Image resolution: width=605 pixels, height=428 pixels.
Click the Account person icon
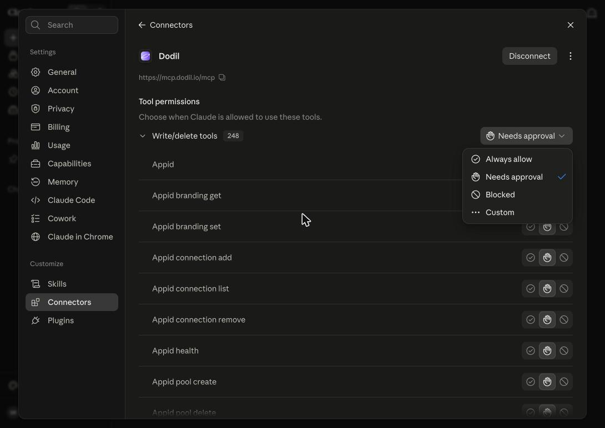pyautogui.click(x=36, y=90)
